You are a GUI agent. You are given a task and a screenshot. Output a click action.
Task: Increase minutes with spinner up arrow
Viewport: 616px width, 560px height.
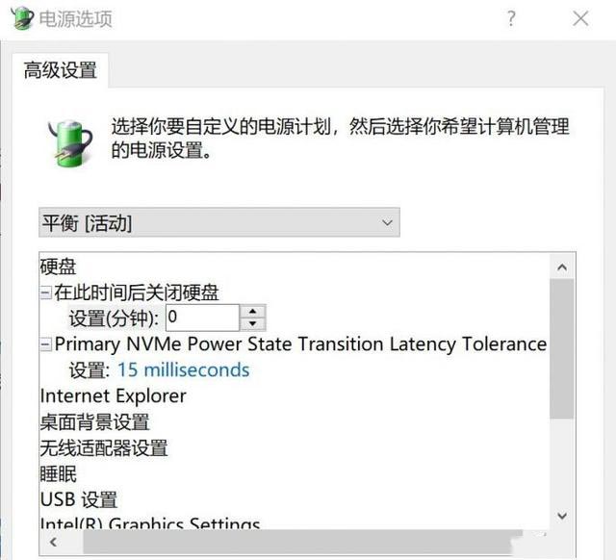(x=252, y=311)
